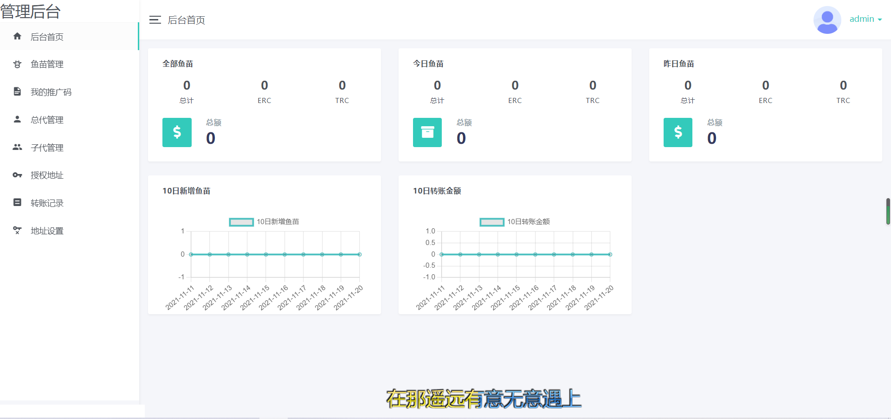Select the group icon beside 子代管理
The width and height of the screenshot is (891, 419).
(x=17, y=147)
